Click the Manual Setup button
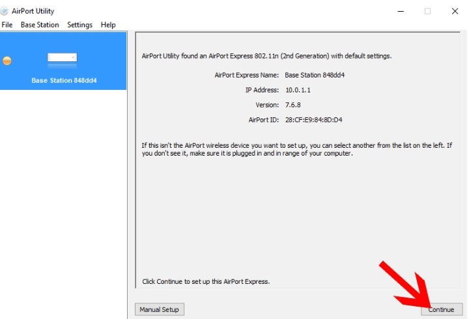This screenshot has width=469, height=319. click(160, 309)
